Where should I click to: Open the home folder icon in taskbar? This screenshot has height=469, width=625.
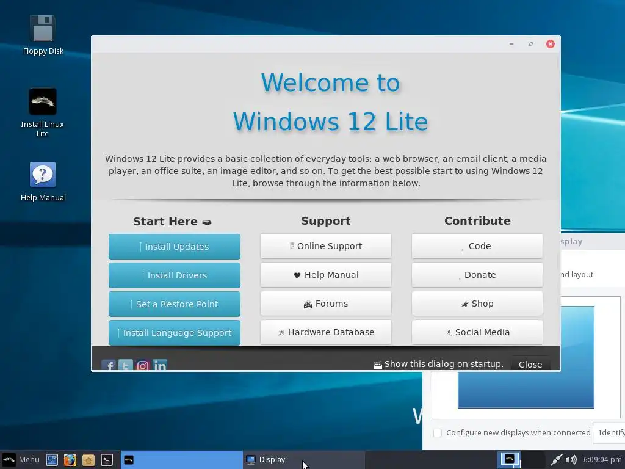coord(89,460)
